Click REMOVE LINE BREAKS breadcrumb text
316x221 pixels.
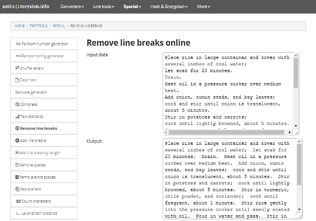[86, 26]
